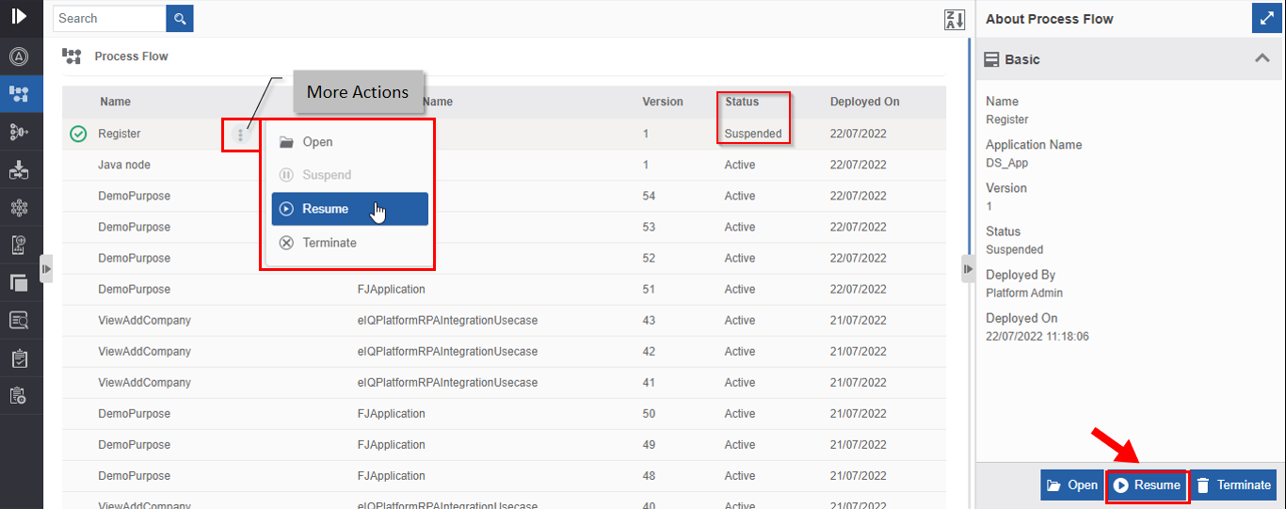Select the DemoPurpose version 53 row
The width and height of the screenshot is (1286, 509).
pos(504,228)
